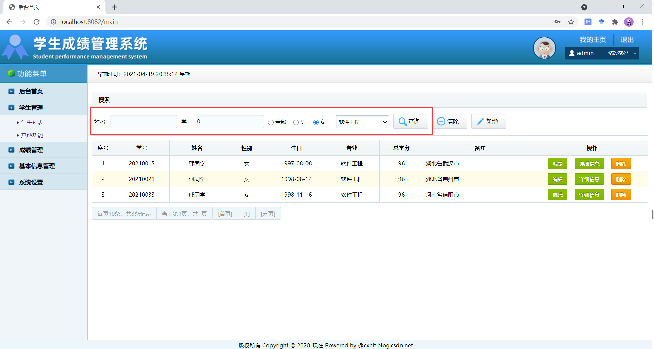Focus the 姓名 search input field
Screen dimensions: 654x349
point(143,122)
